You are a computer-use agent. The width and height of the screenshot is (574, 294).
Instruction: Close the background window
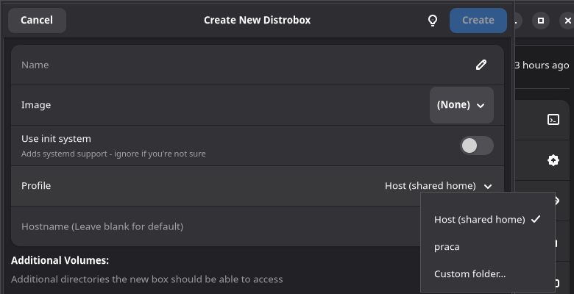point(567,21)
